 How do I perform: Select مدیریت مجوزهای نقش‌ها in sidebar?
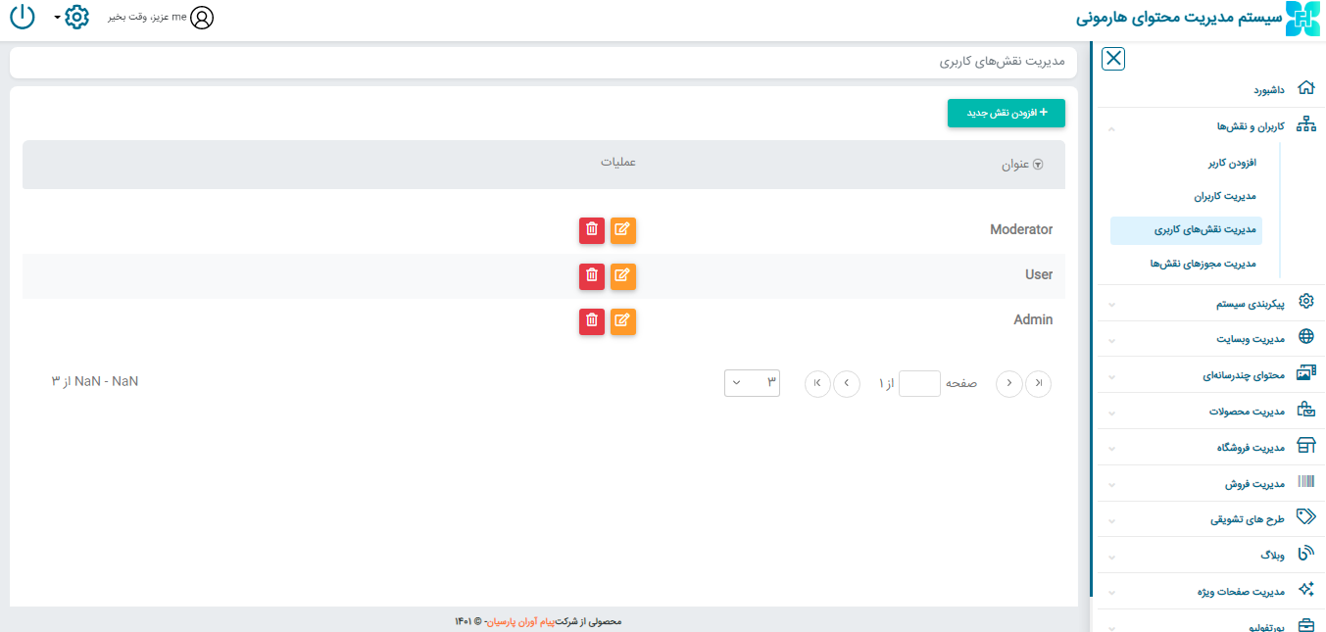1203,264
